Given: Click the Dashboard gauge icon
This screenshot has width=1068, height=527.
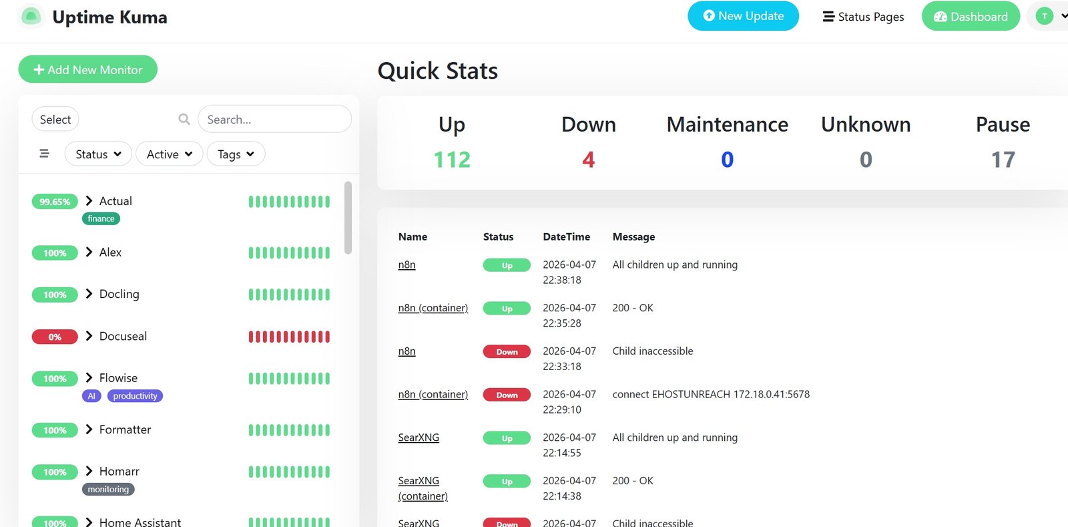Looking at the screenshot, I should [941, 17].
